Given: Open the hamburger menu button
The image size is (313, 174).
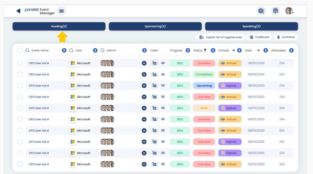Looking at the screenshot, I should click(x=62, y=11).
